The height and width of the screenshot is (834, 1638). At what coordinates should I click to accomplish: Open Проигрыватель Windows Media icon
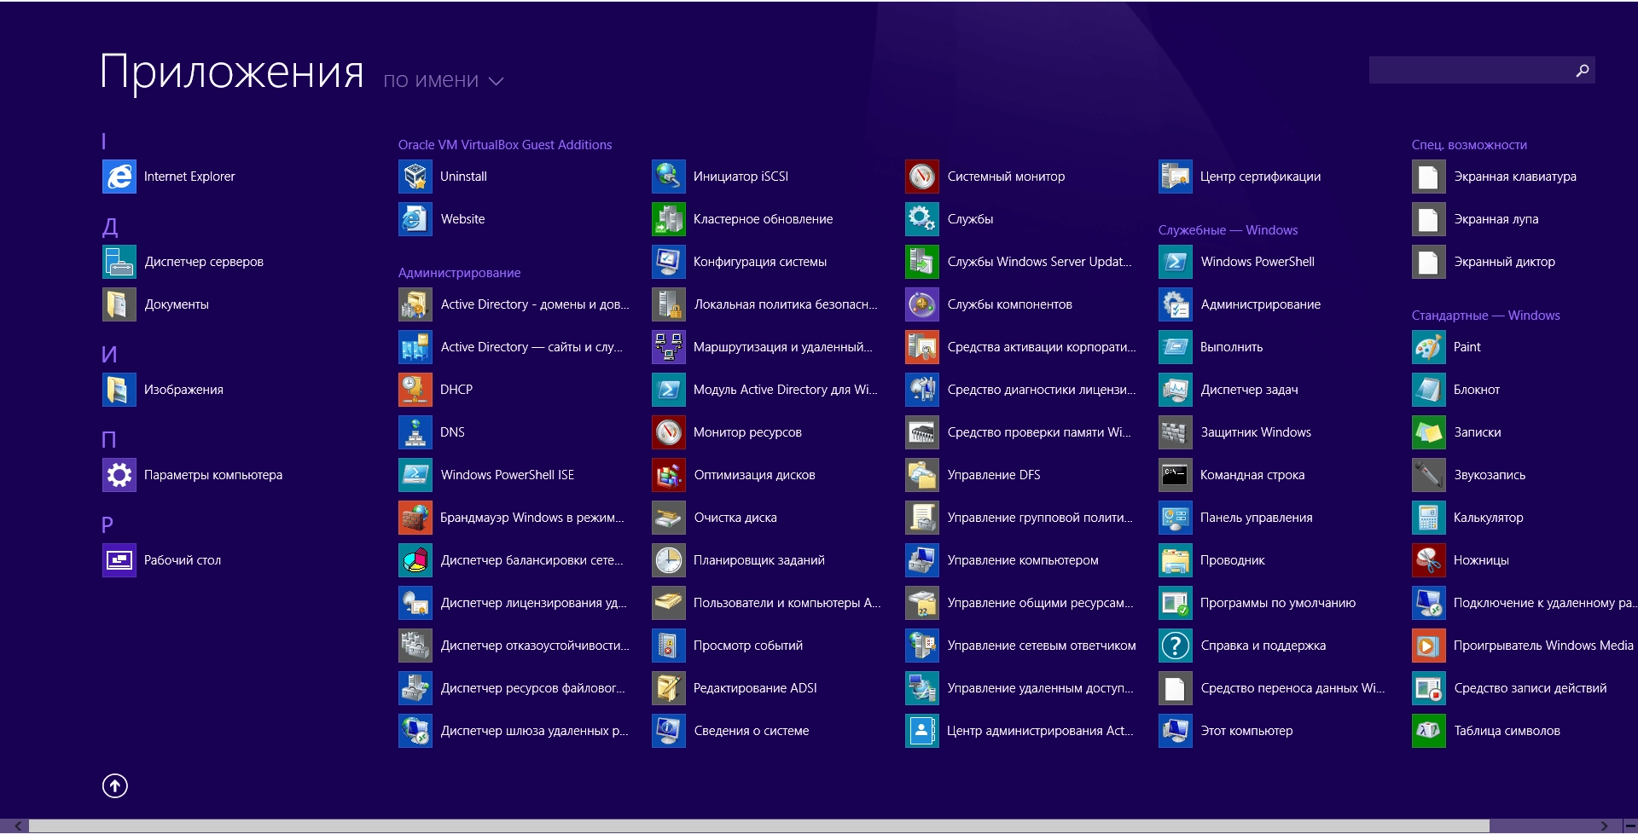[x=1428, y=646]
